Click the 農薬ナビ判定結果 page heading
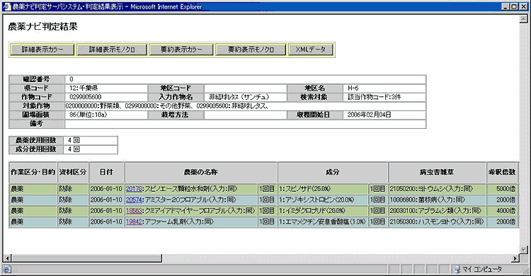The width and height of the screenshot is (531, 276). (43, 27)
